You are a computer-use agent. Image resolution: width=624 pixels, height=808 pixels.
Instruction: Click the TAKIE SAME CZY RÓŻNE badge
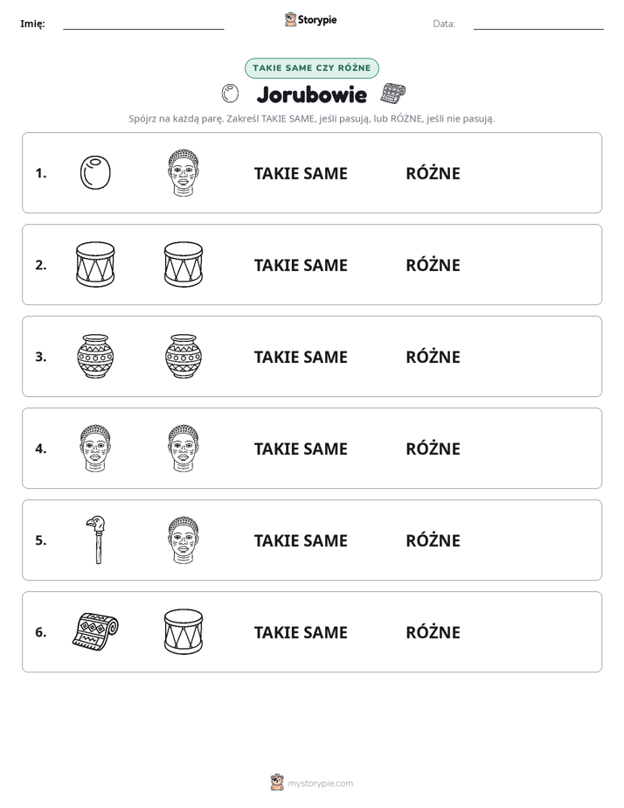pos(312,68)
